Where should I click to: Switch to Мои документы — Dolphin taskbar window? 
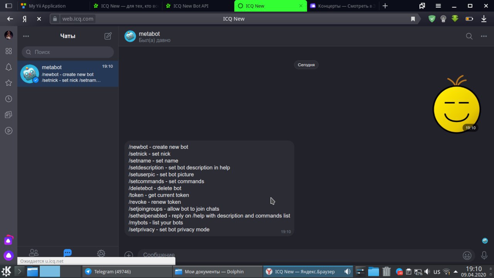217,271
